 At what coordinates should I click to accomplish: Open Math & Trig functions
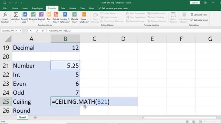(74, 18)
